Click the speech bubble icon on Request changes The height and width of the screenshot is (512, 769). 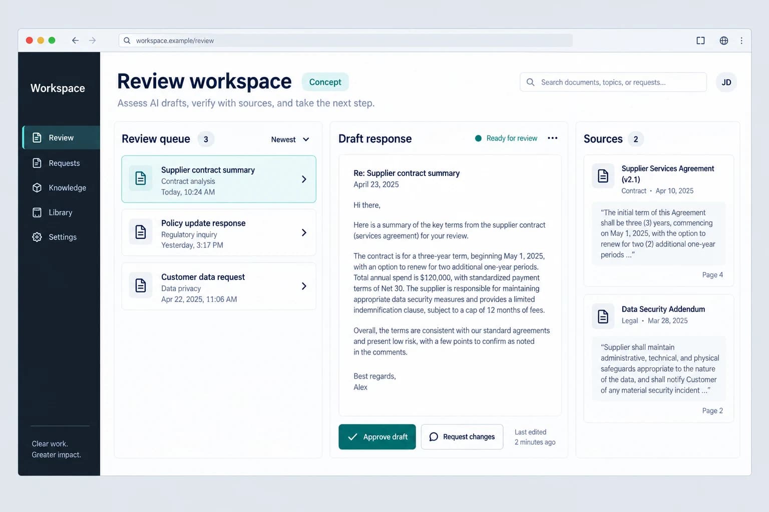[434, 436]
